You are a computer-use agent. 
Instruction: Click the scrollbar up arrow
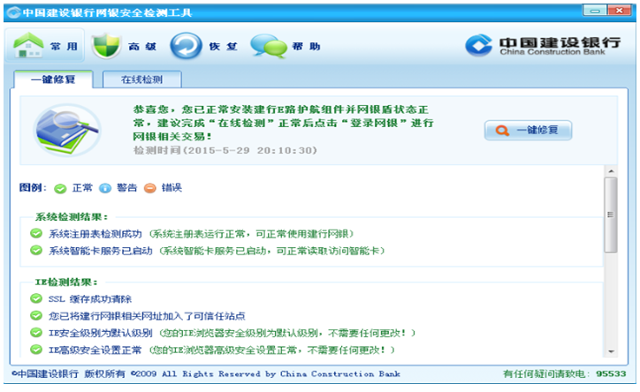click(611, 171)
